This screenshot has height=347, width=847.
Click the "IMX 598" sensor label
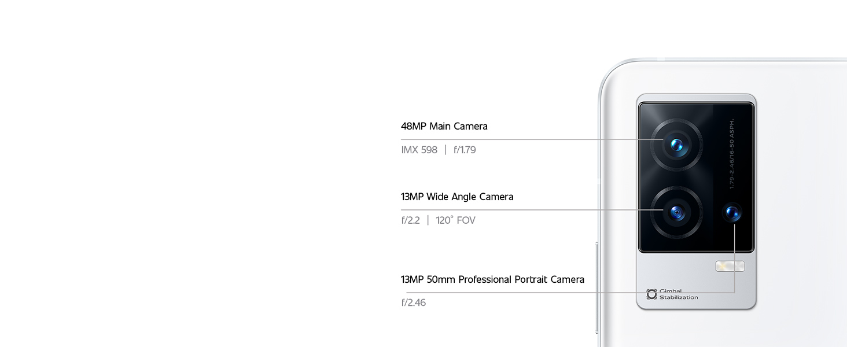(x=419, y=150)
